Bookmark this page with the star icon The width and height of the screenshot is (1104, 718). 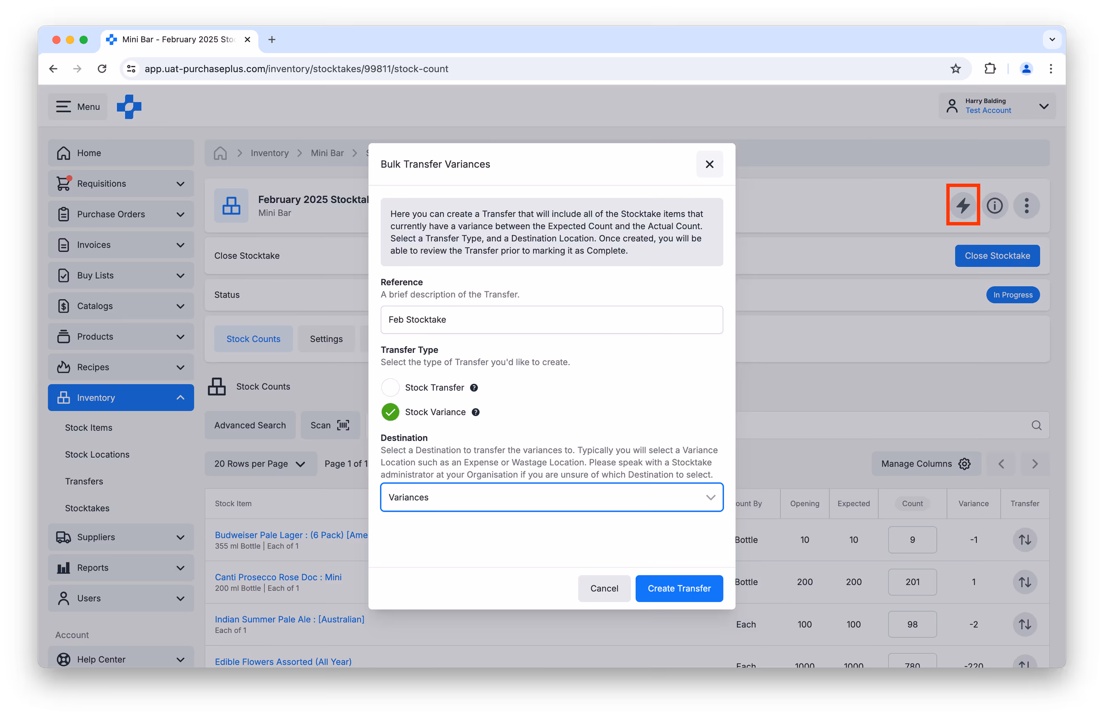[x=955, y=69]
